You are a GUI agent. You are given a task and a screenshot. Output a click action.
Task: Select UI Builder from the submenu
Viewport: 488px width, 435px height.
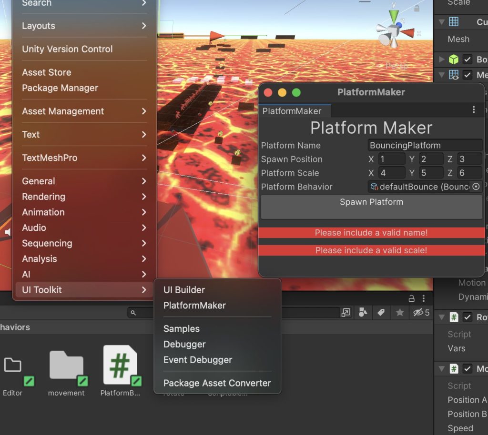coord(184,290)
